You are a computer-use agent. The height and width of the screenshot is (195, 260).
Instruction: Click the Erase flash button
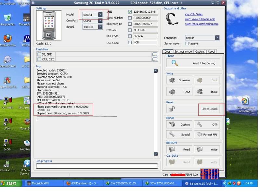[207, 92]
